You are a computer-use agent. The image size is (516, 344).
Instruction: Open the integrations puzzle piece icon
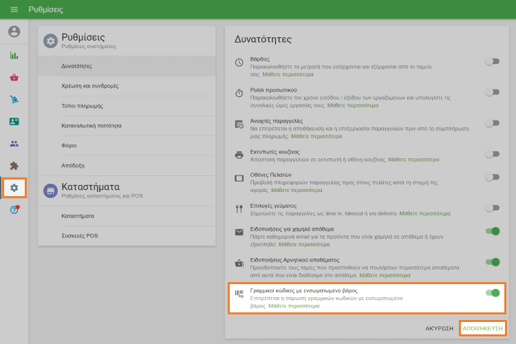coord(14,166)
